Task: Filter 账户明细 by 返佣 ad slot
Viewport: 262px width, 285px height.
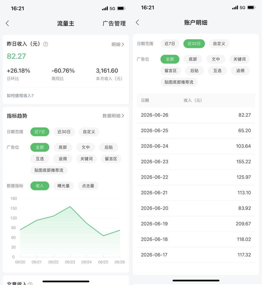Action: tap(240, 70)
